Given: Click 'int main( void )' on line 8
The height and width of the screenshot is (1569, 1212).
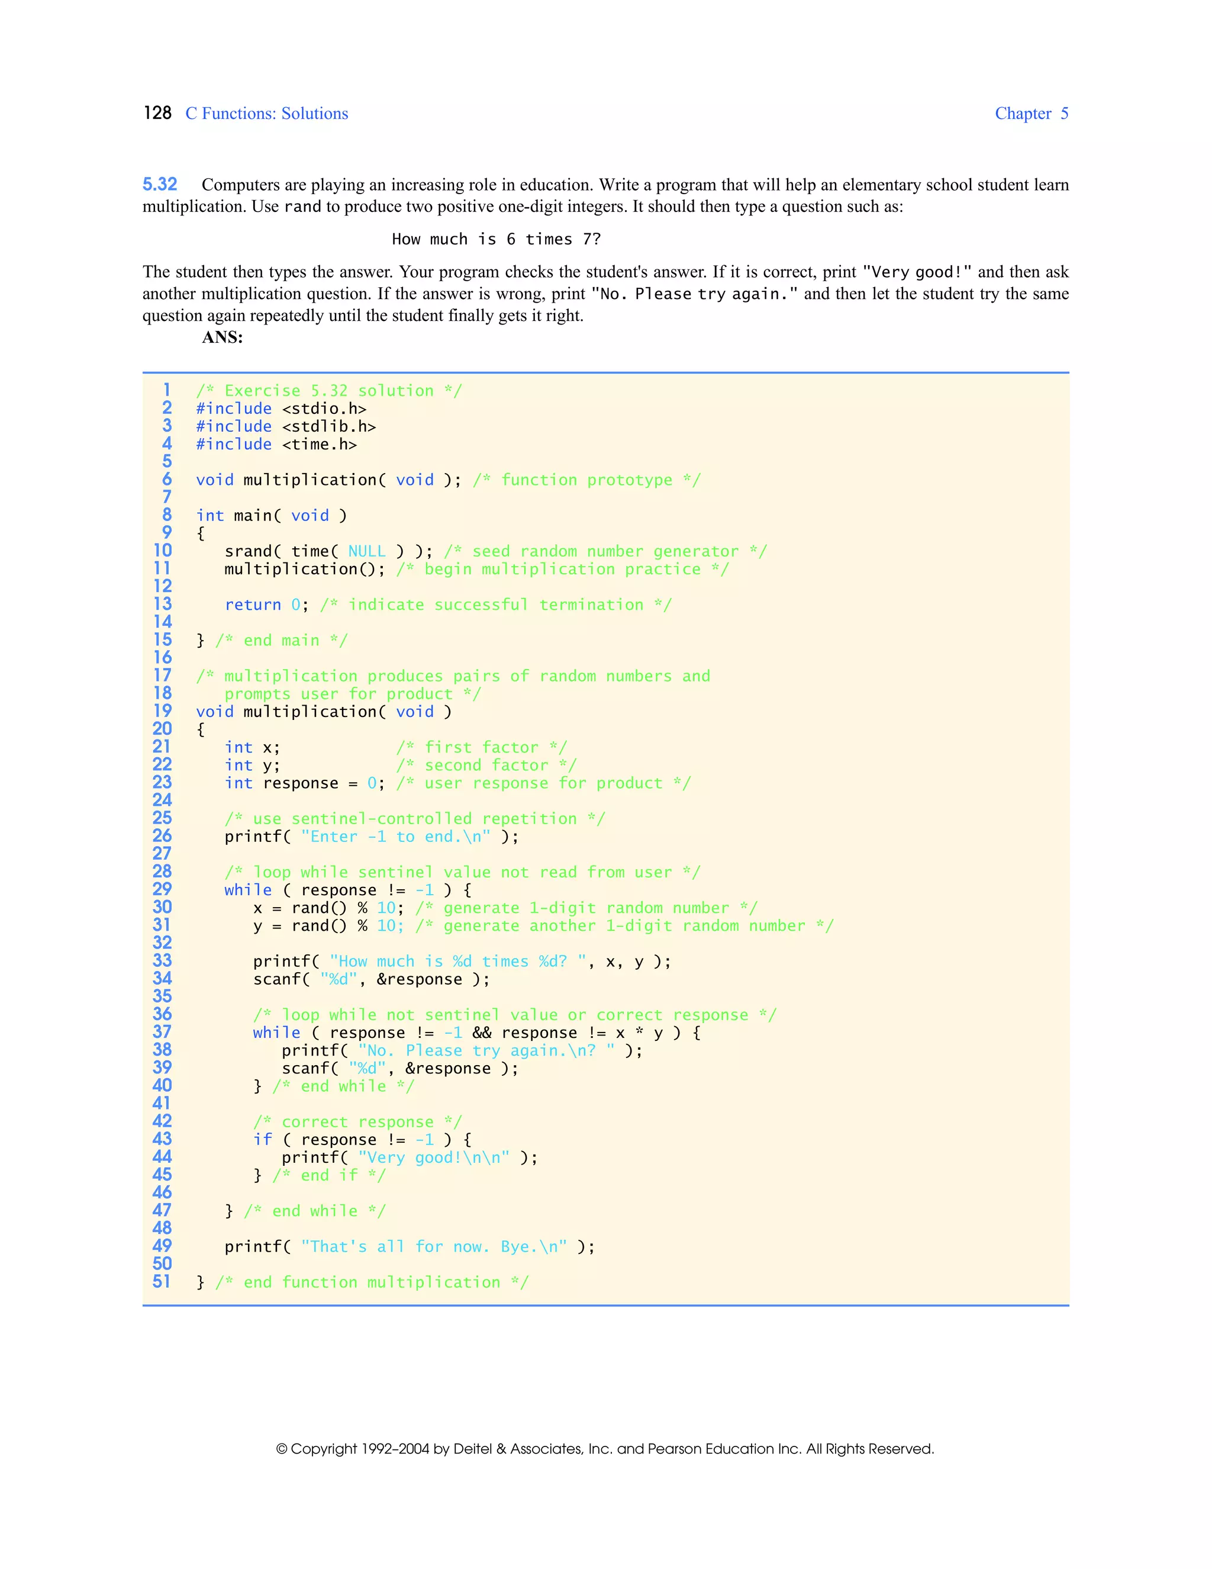Looking at the screenshot, I should pyautogui.click(x=270, y=516).
